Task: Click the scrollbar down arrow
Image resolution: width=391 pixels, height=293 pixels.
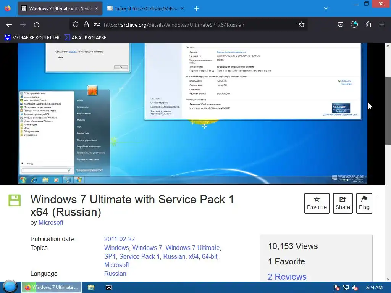Action: [388, 279]
